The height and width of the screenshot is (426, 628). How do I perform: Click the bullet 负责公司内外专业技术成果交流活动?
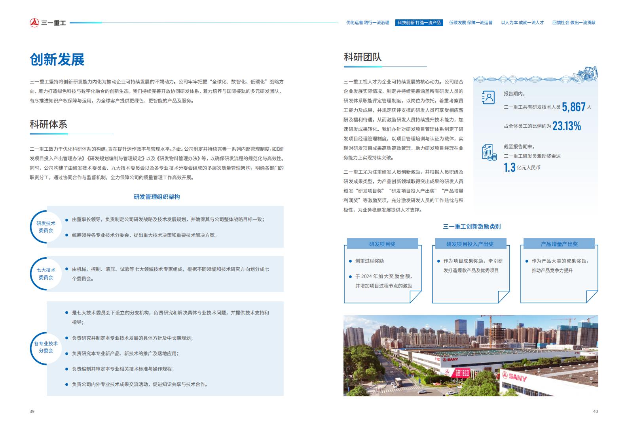(x=140, y=384)
